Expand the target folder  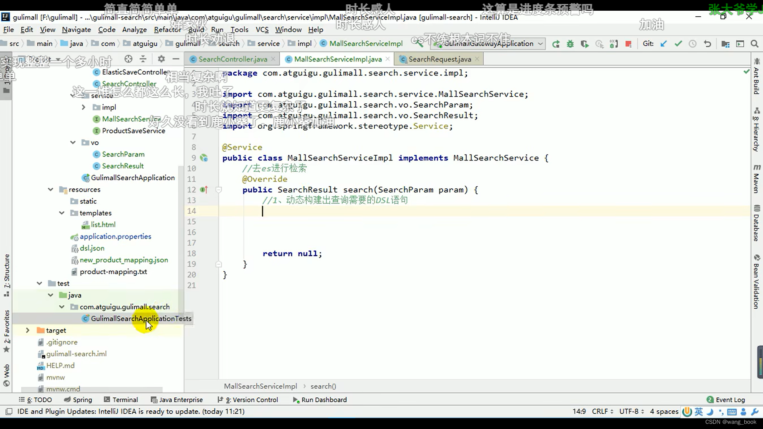coord(28,330)
